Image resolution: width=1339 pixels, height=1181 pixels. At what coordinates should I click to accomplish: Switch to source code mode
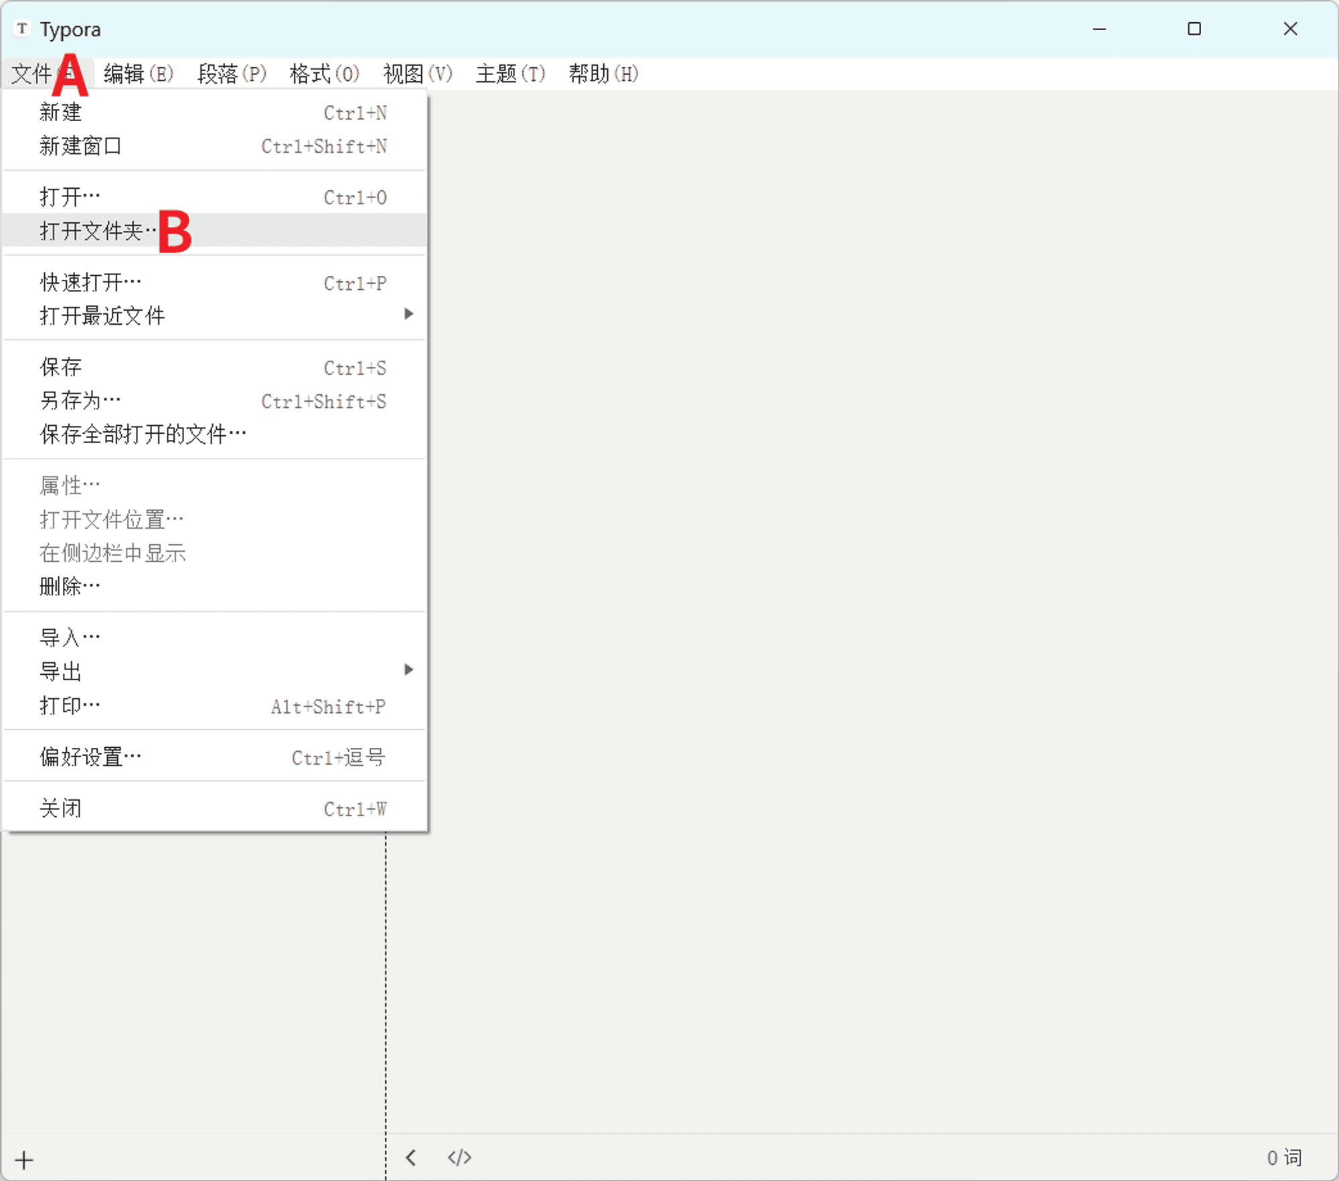pyautogui.click(x=460, y=1158)
